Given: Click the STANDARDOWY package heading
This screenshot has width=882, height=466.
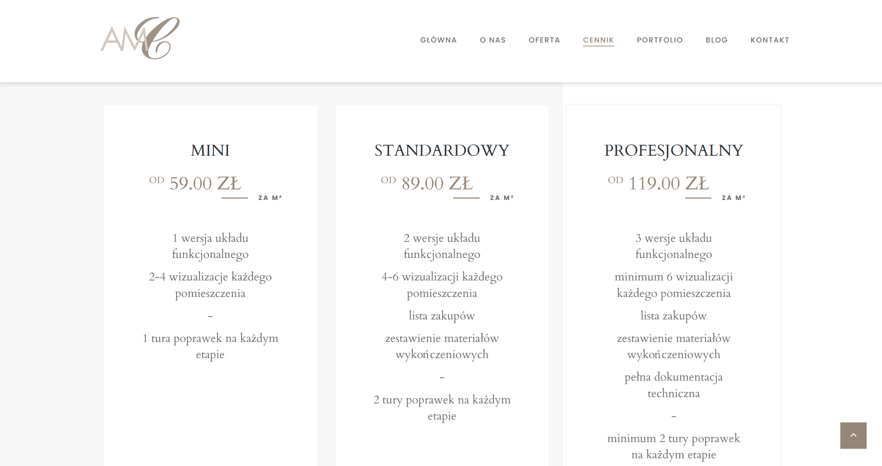Looking at the screenshot, I should [442, 150].
